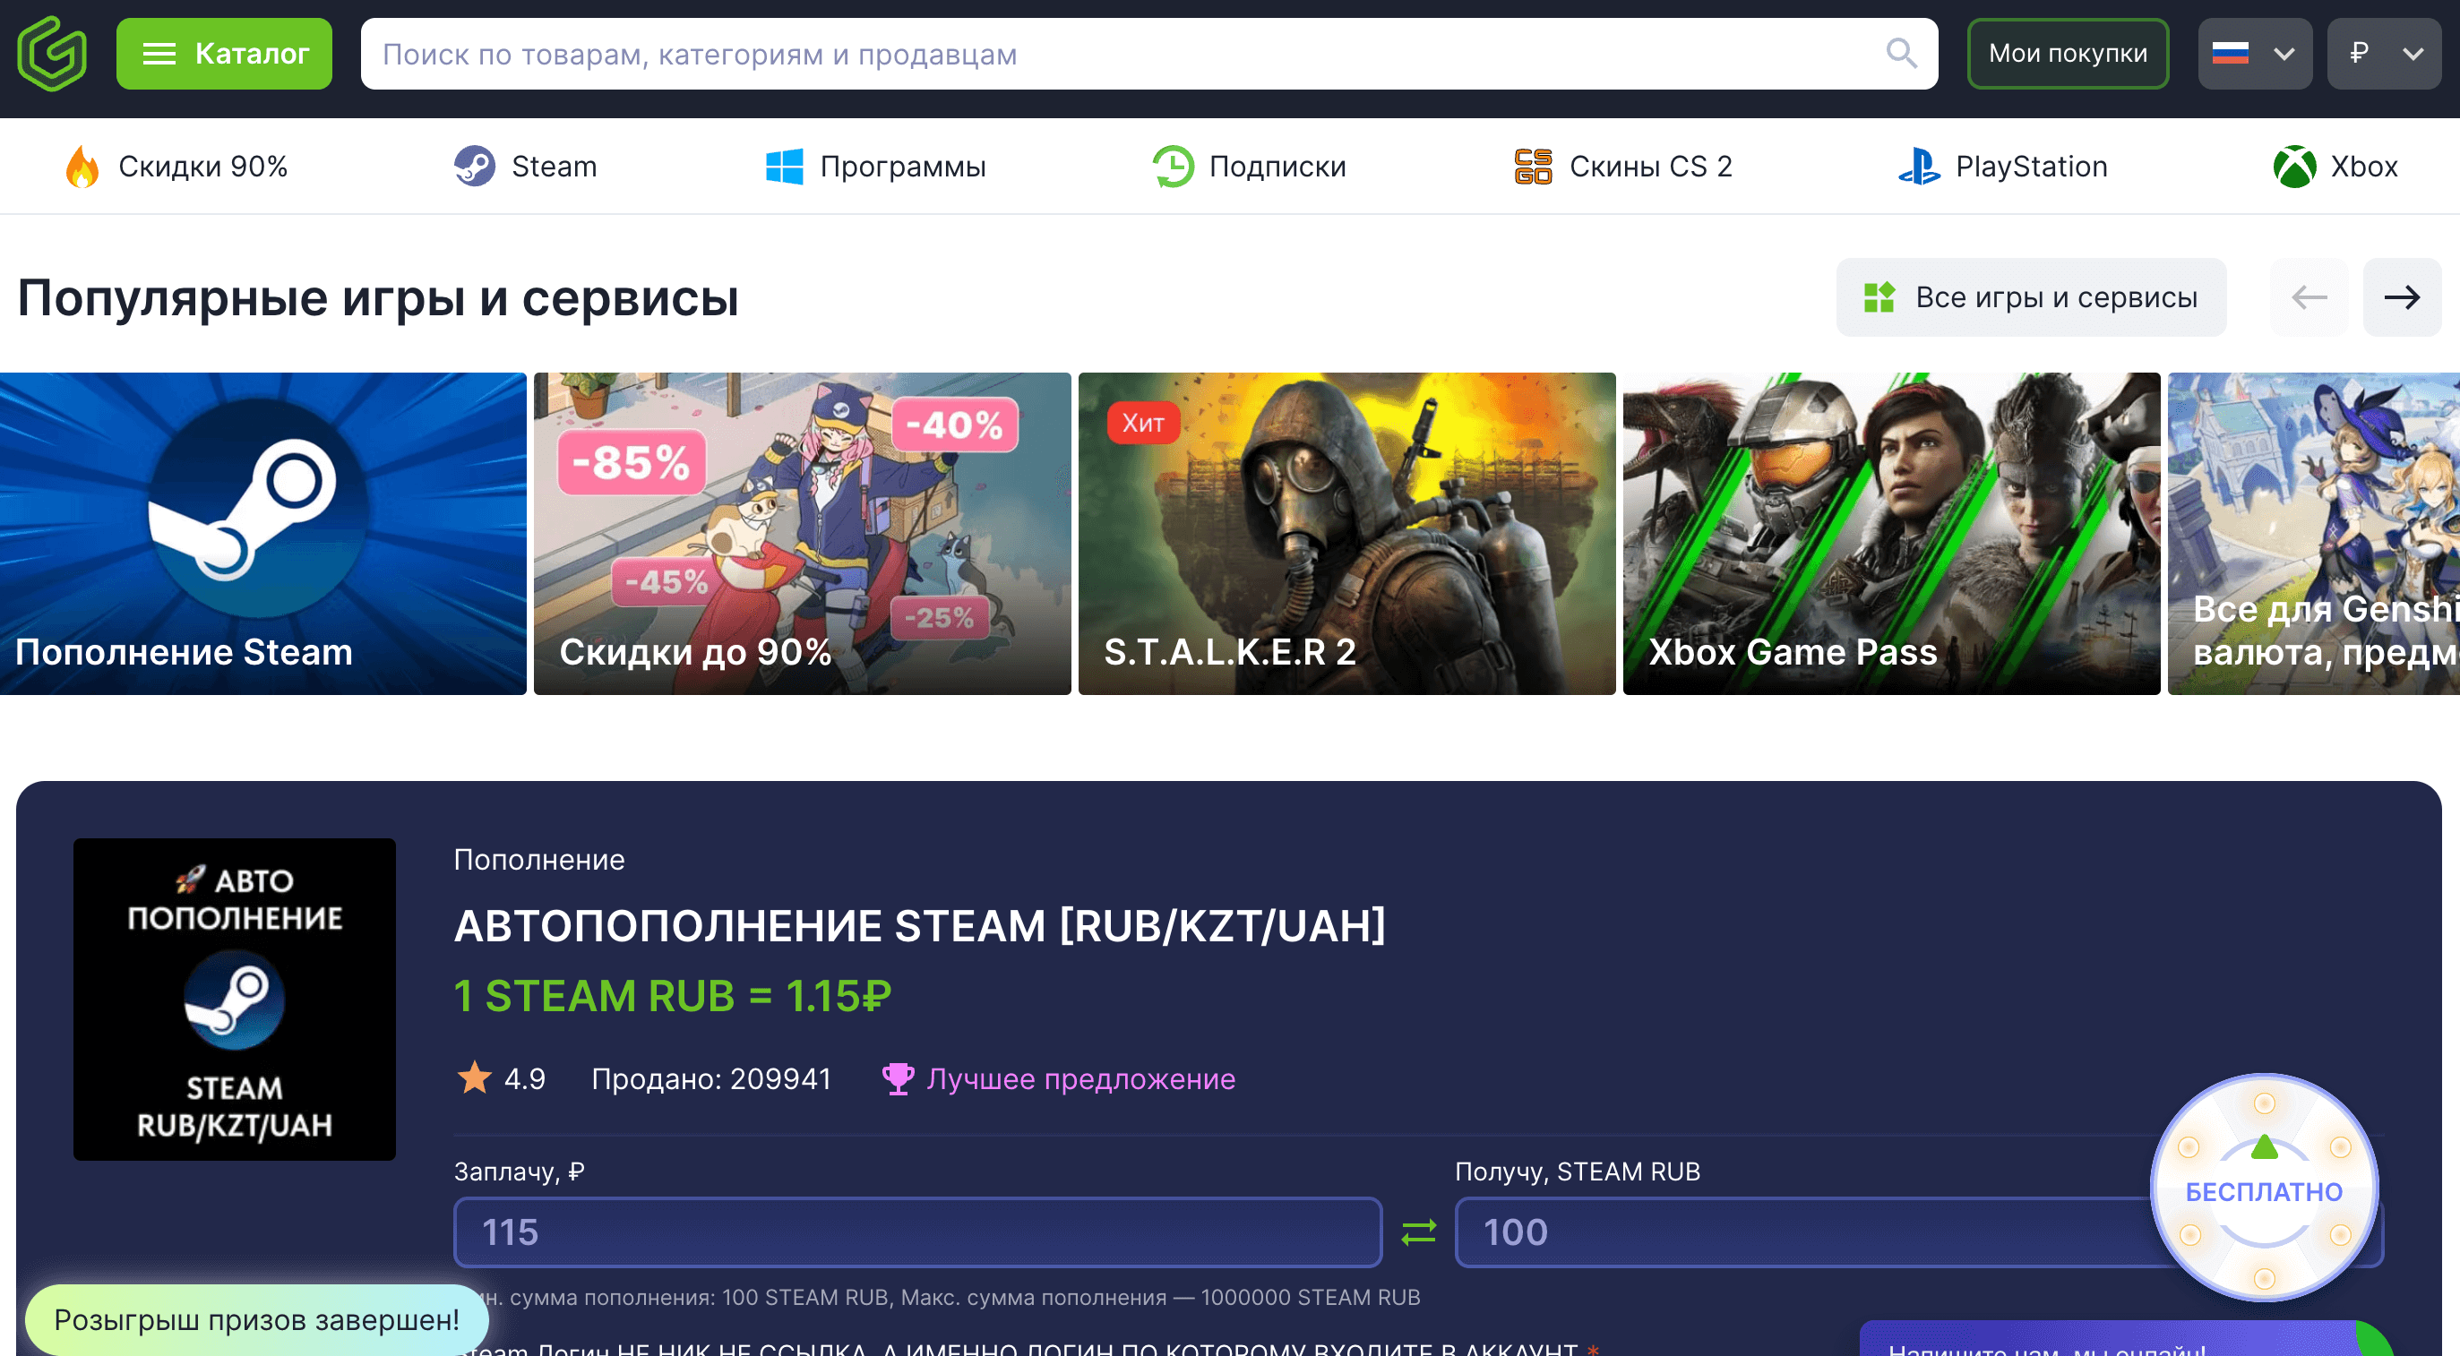Screen dimensions: 2460x1356
Task: Go to the Steam category
Action: tap(525, 167)
